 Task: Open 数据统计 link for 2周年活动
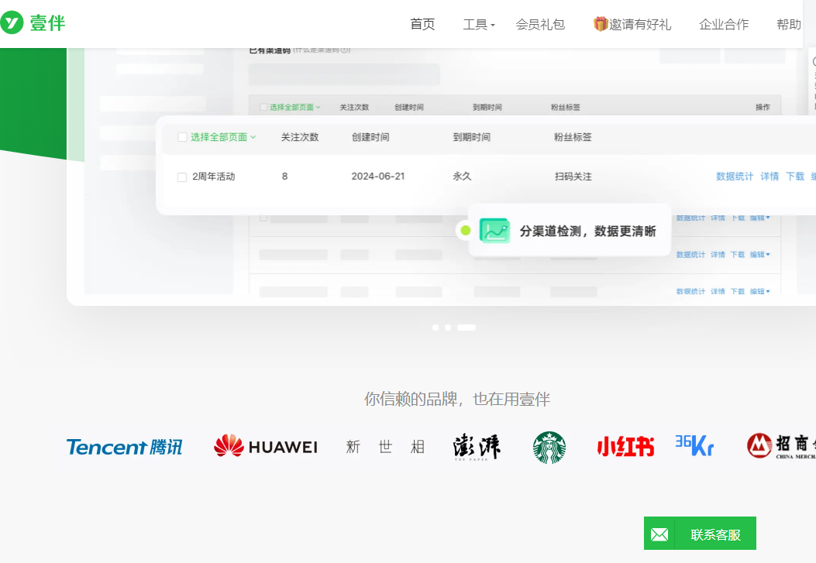click(x=735, y=177)
